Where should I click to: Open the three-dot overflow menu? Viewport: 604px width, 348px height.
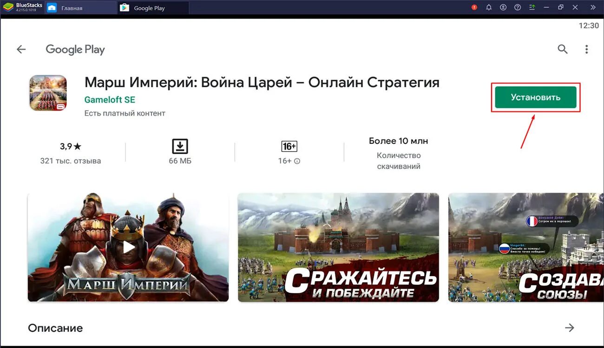tap(587, 49)
